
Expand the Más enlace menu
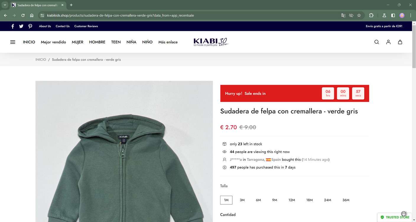(x=168, y=42)
